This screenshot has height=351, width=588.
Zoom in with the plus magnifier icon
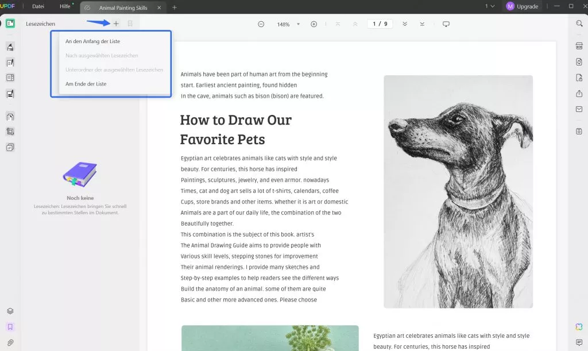314,24
